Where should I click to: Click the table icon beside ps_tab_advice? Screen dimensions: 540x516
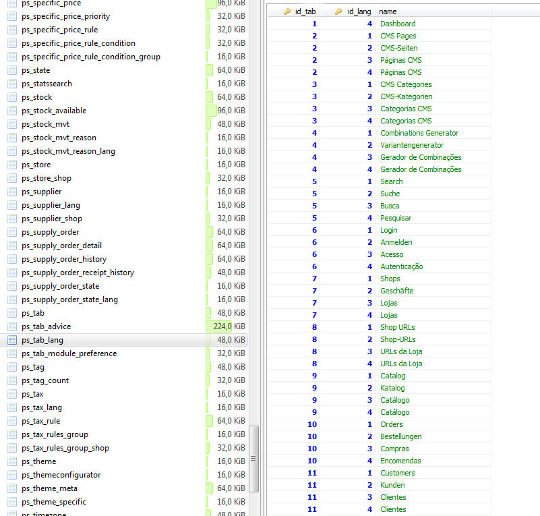12,326
